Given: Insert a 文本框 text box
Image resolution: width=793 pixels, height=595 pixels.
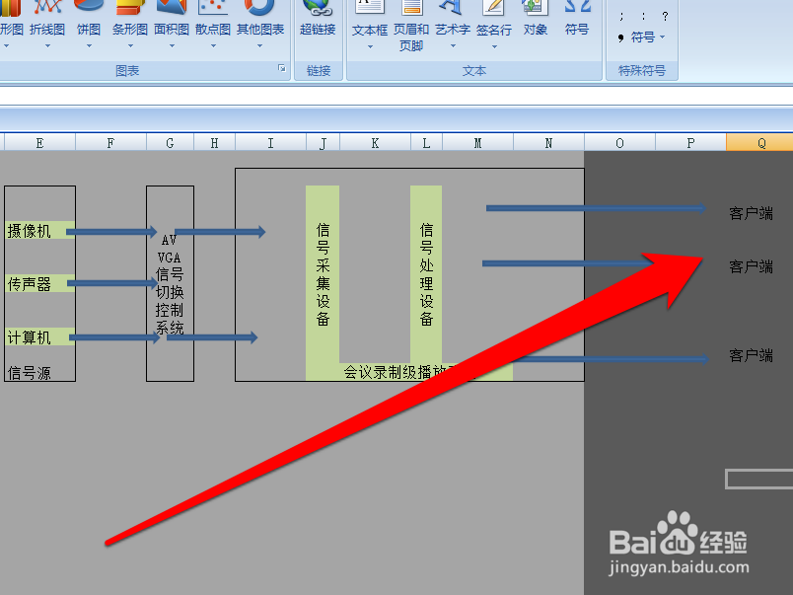Looking at the screenshot, I should point(370,23).
